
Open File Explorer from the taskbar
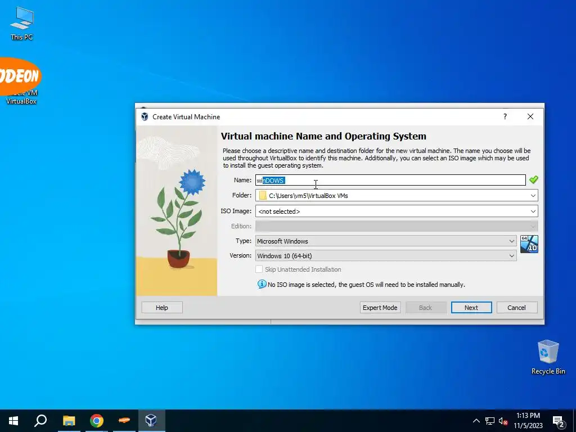tap(69, 420)
